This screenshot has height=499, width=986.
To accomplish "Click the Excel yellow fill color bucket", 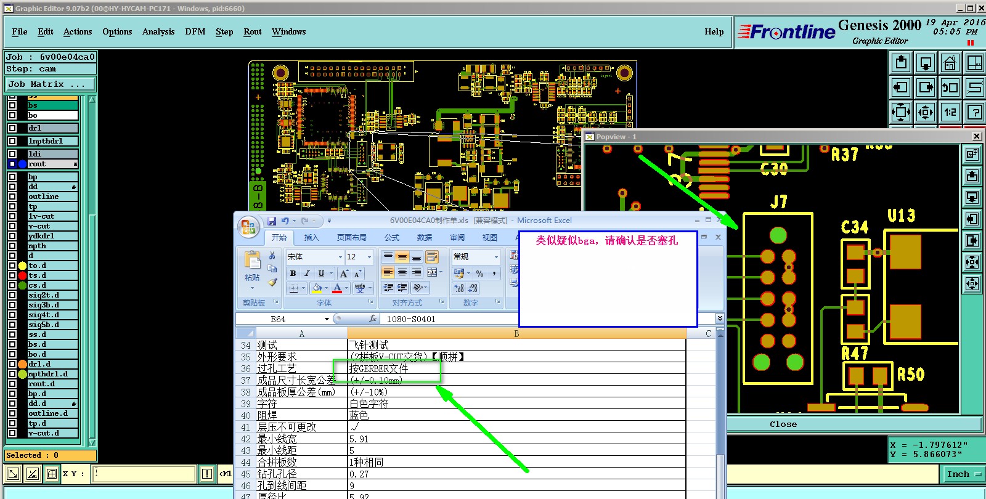I will pyautogui.click(x=317, y=288).
